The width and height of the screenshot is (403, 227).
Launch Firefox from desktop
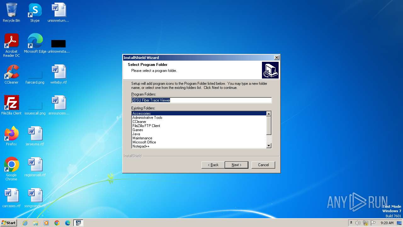coord(11,136)
